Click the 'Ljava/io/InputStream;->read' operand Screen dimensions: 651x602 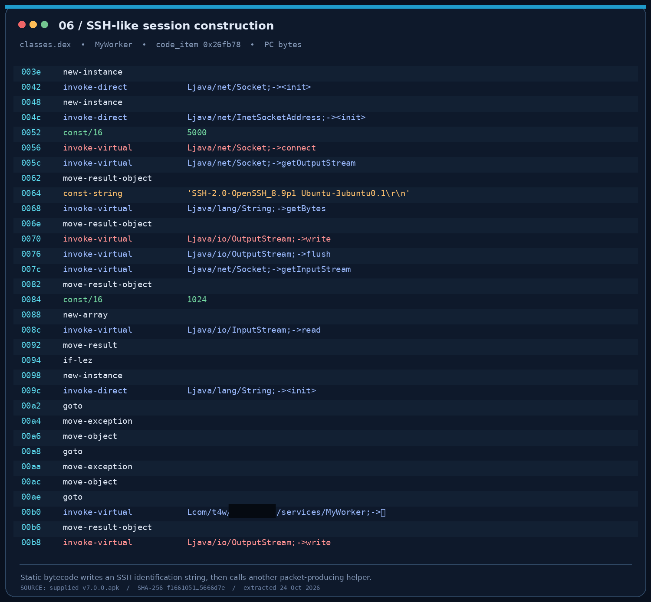(254, 330)
